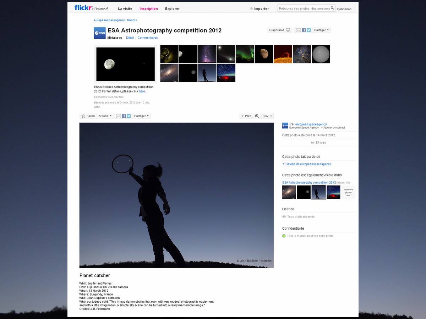Screen dimensions: 426x319
Task: Open sidebar Andromeda galaxy thumbnail
Action: pyautogui.click(x=289, y=192)
